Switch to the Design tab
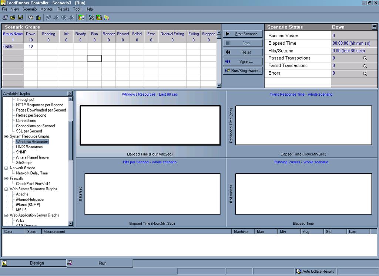 pyautogui.click(x=33, y=263)
